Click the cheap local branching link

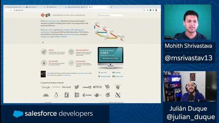coord(71,34)
